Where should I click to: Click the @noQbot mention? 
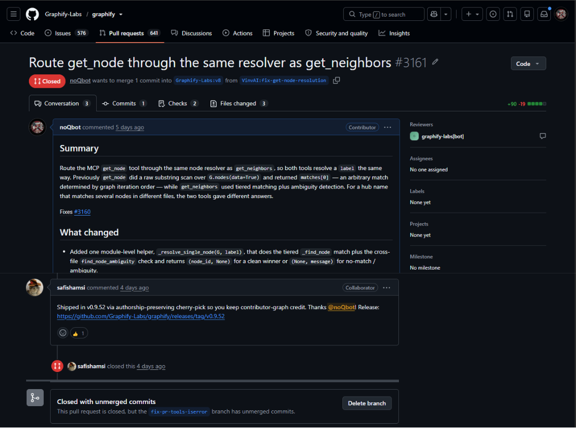coord(341,307)
